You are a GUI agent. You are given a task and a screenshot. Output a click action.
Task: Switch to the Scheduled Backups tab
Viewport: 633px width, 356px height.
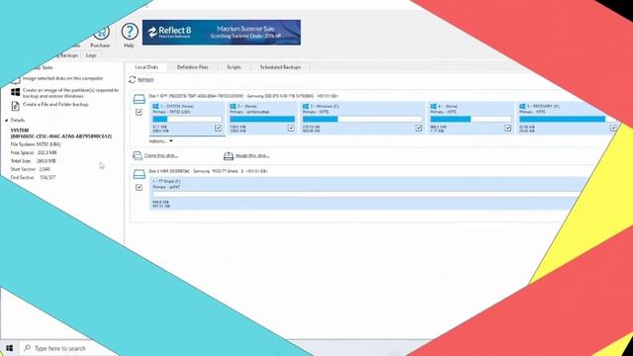280,67
